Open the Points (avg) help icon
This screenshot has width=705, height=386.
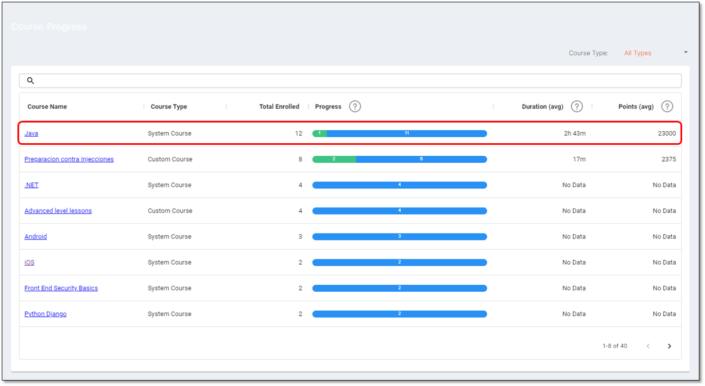pos(667,106)
